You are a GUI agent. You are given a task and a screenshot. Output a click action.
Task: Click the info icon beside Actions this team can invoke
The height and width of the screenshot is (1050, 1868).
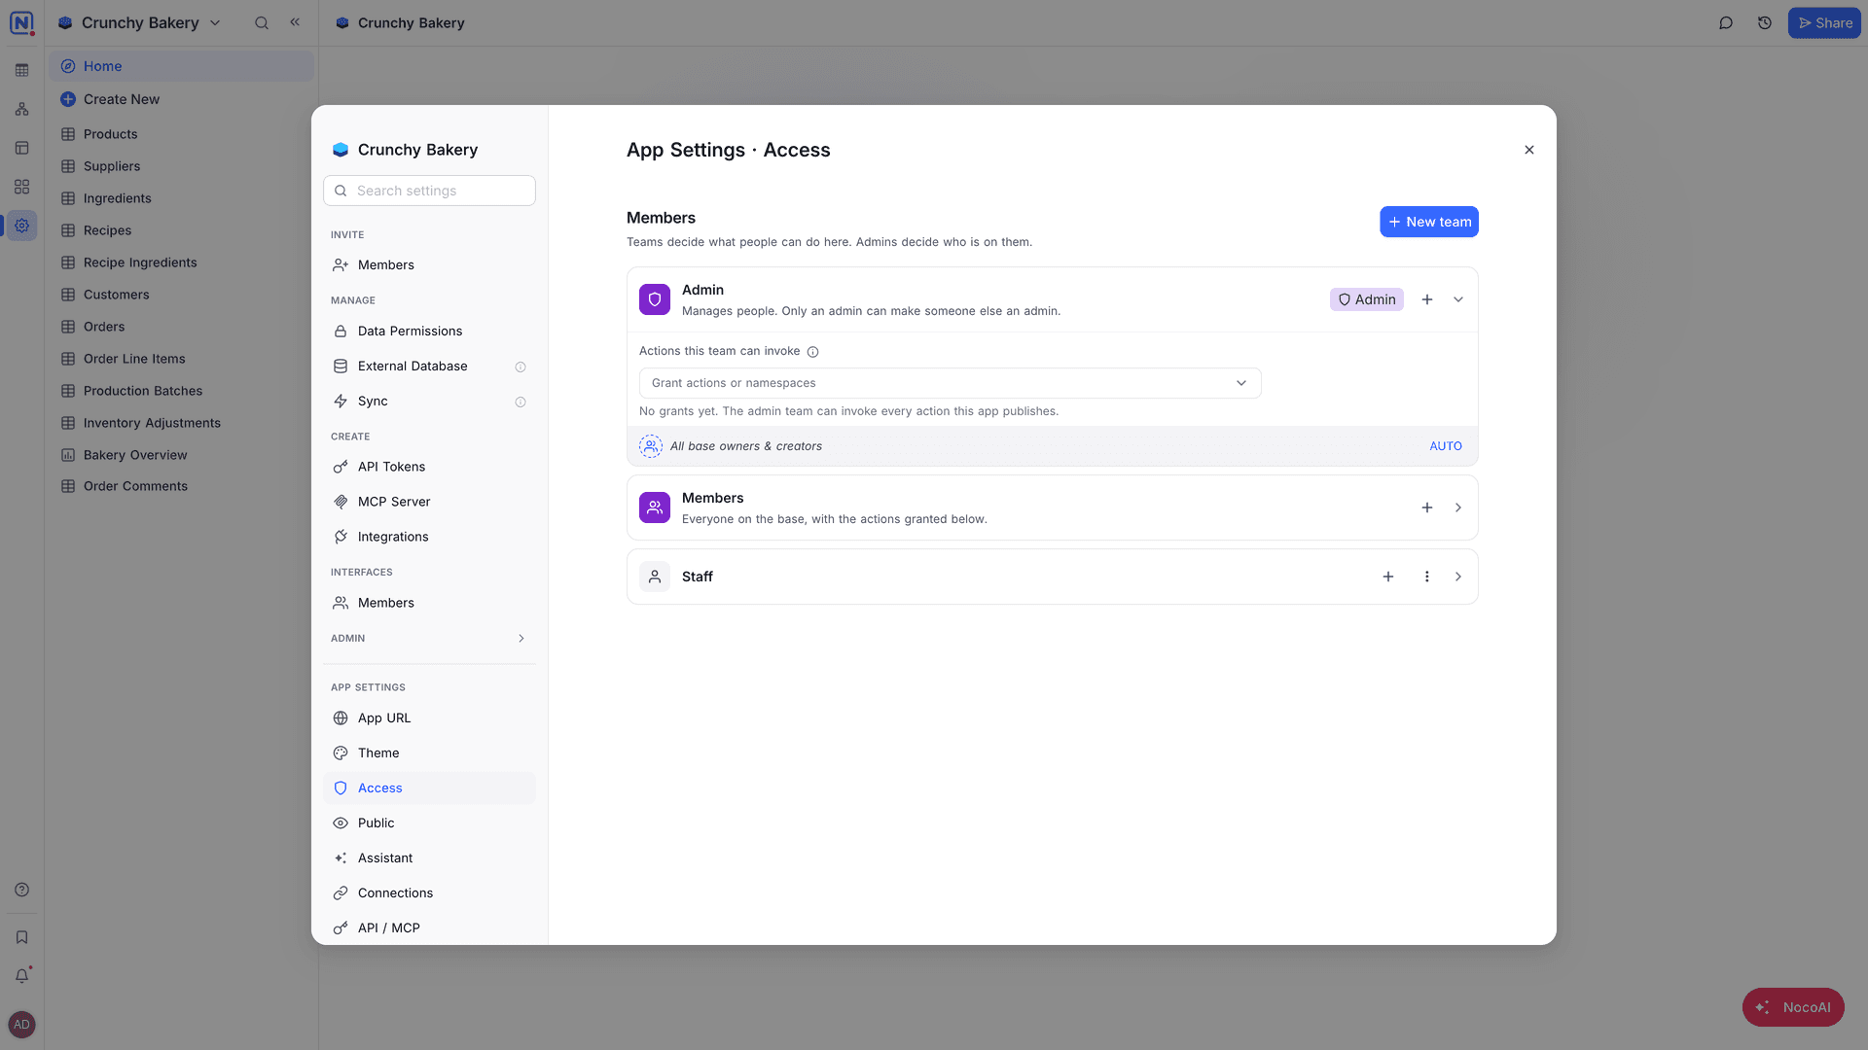pyautogui.click(x=812, y=352)
